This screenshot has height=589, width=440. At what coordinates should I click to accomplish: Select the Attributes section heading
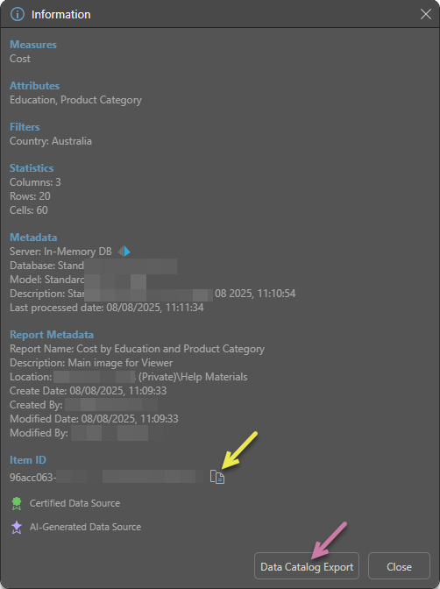[34, 86]
